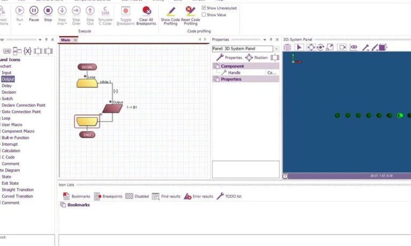The height and width of the screenshot is (246, 411).
Task: Collapse the Component section in Properties
Action: (x=216, y=66)
